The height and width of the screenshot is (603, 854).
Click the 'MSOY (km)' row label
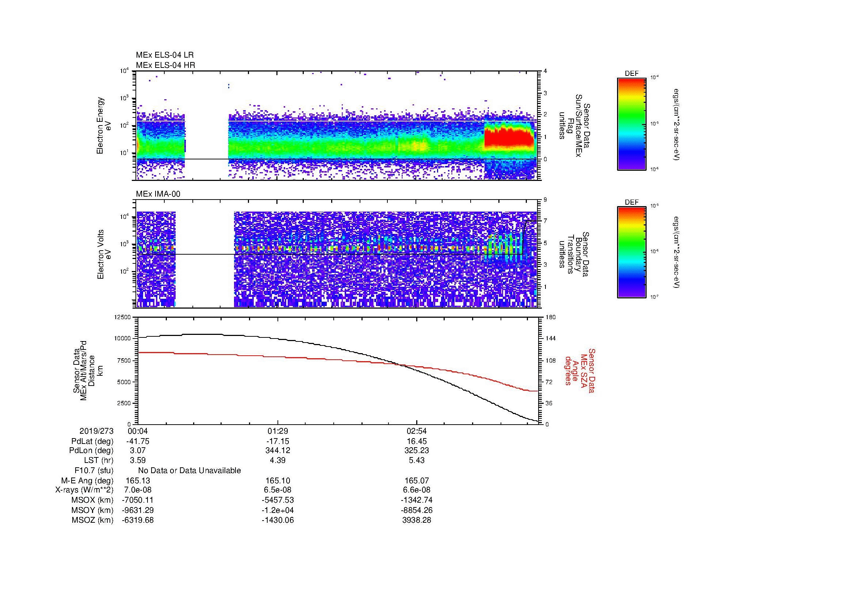click(x=92, y=510)
